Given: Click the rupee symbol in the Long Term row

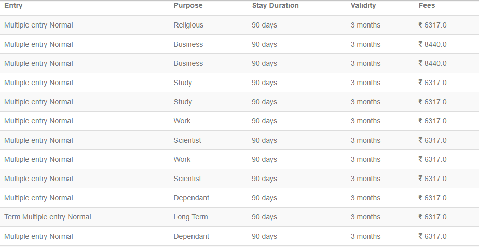Looking at the screenshot, I should (421, 217).
